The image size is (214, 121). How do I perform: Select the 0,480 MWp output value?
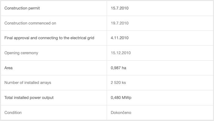coord(121,98)
